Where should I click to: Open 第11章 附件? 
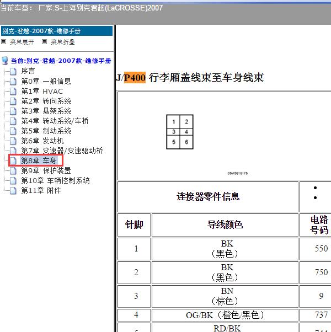pos(41,191)
